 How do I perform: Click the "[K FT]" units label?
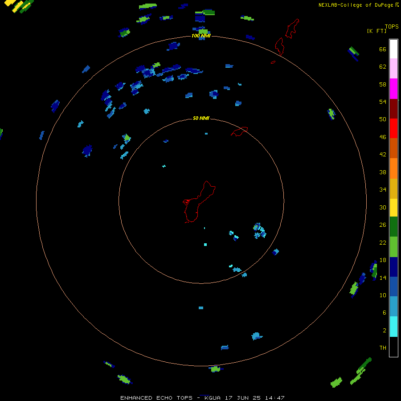pos(376,31)
